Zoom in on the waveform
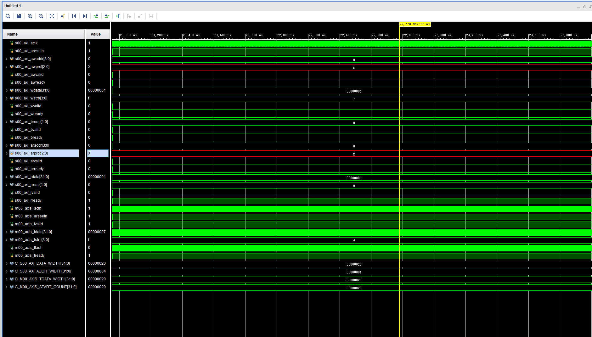The width and height of the screenshot is (592, 337). pos(30,16)
